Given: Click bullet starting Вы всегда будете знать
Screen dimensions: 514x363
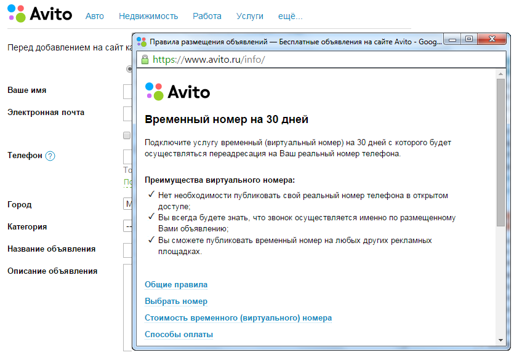Looking at the screenshot, I should (307, 223).
